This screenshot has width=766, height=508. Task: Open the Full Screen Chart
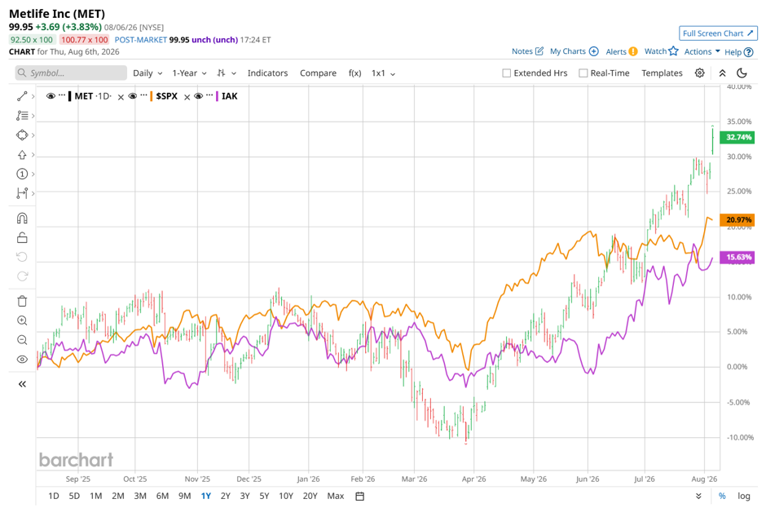[718, 33]
